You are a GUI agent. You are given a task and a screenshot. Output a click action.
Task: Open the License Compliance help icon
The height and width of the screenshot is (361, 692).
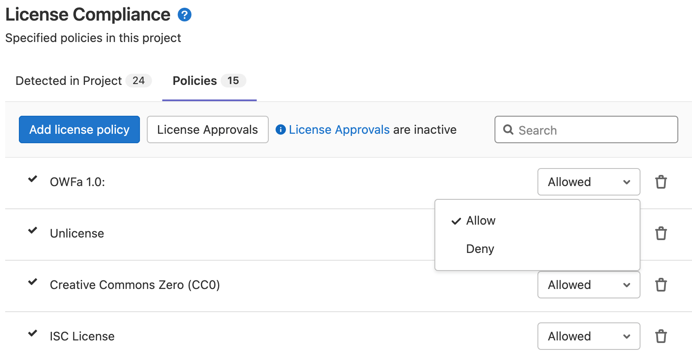185,14
